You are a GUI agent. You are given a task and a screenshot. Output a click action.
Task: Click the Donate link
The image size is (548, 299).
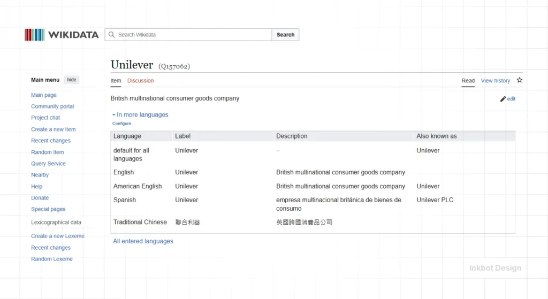click(40, 198)
